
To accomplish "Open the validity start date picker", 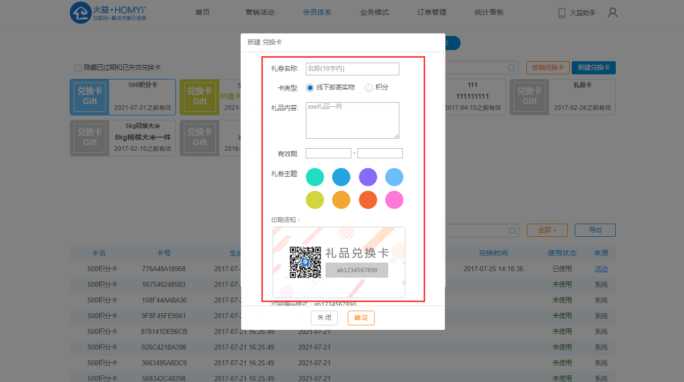I will pyautogui.click(x=328, y=153).
